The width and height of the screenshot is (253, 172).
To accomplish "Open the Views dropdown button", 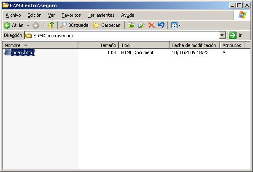I will (x=175, y=25).
